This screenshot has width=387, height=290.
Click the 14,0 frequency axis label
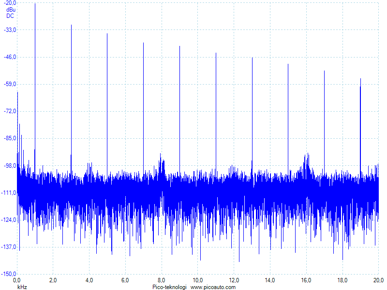click(270, 280)
